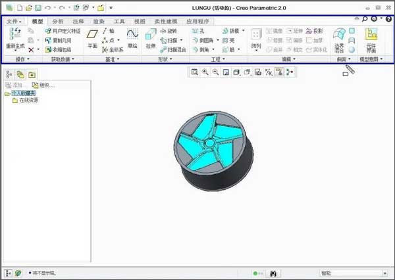Switch to the folder browser navigator tab
395x280 pixels.
(20, 75)
